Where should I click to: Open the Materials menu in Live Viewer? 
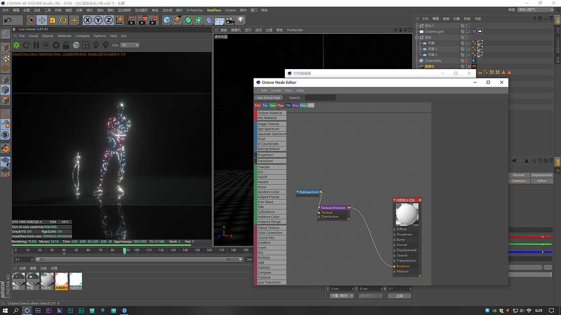pyautogui.click(x=64, y=36)
